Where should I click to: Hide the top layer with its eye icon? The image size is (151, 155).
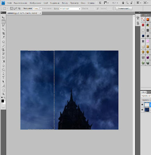click(x=142, y=105)
